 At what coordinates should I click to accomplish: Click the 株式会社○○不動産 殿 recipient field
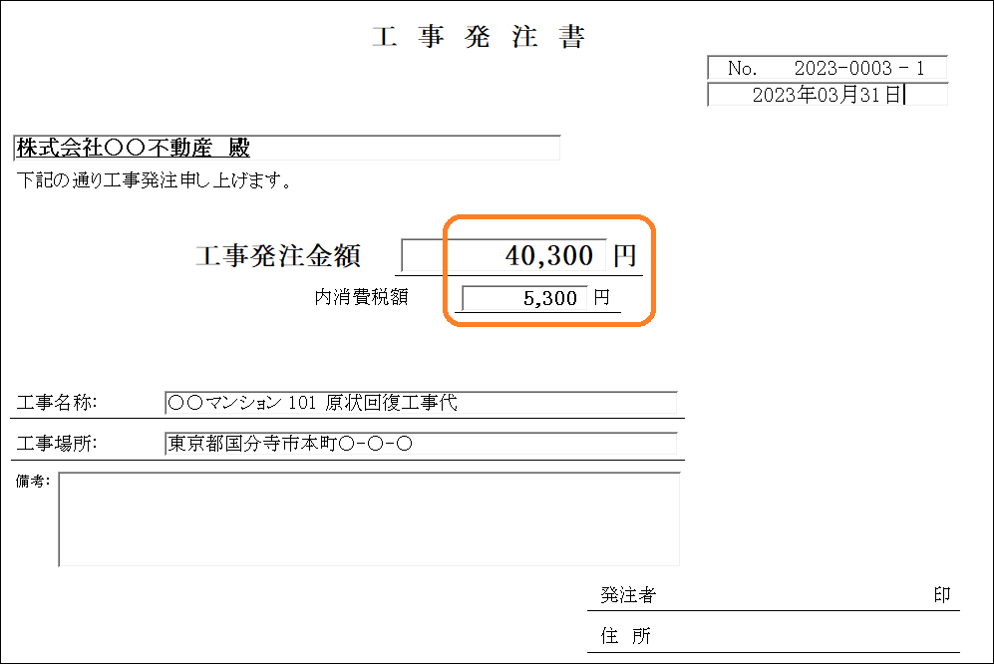tap(287, 149)
